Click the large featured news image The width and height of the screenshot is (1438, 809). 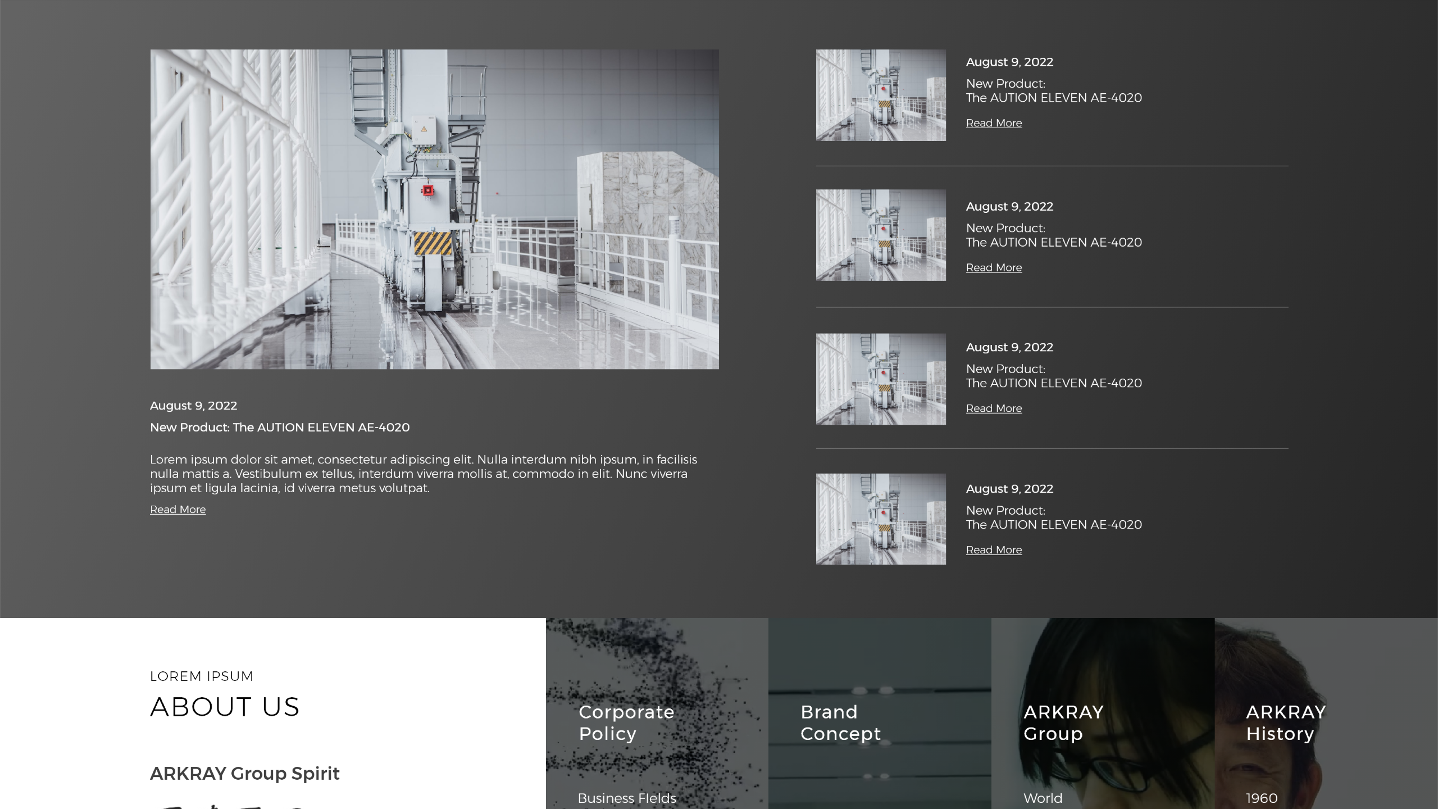(434, 209)
